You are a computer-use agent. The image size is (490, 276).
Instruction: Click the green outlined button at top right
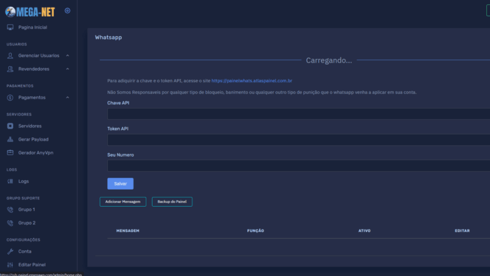[x=488, y=10]
